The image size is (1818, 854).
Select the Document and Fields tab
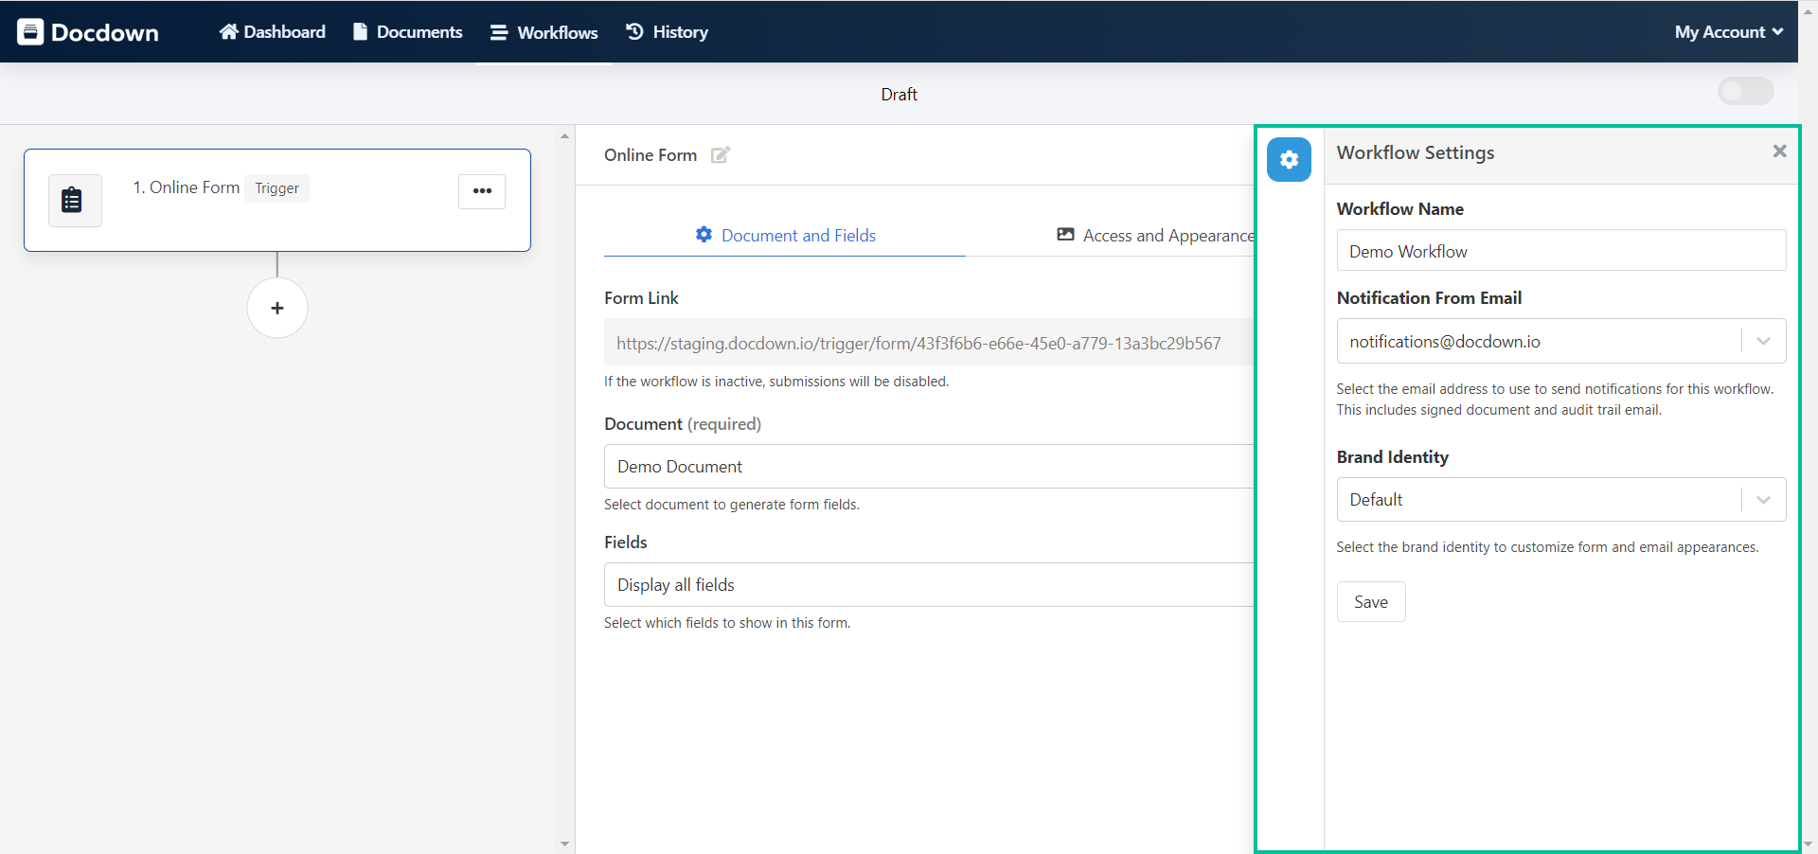tap(798, 235)
